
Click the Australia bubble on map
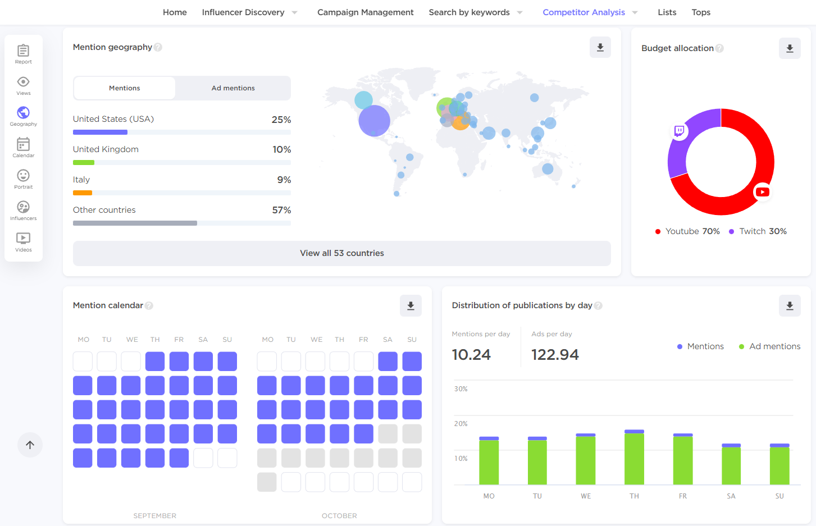(x=548, y=168)
